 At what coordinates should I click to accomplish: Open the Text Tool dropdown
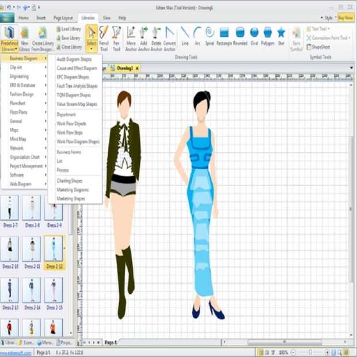coord(318,29)
